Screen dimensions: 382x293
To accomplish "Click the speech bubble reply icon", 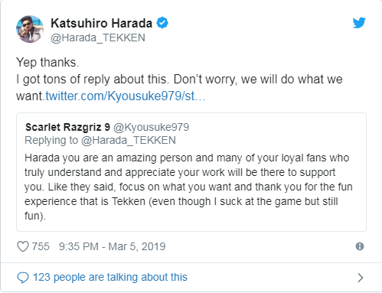I will pos(23,278).
